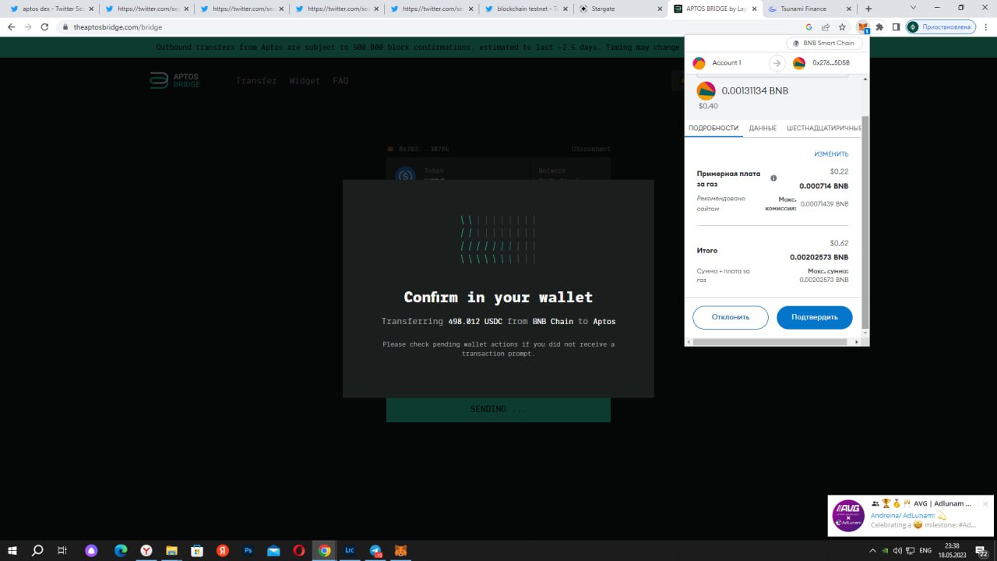Open Yandex Browser from taskbar

(x=146, y=550)
